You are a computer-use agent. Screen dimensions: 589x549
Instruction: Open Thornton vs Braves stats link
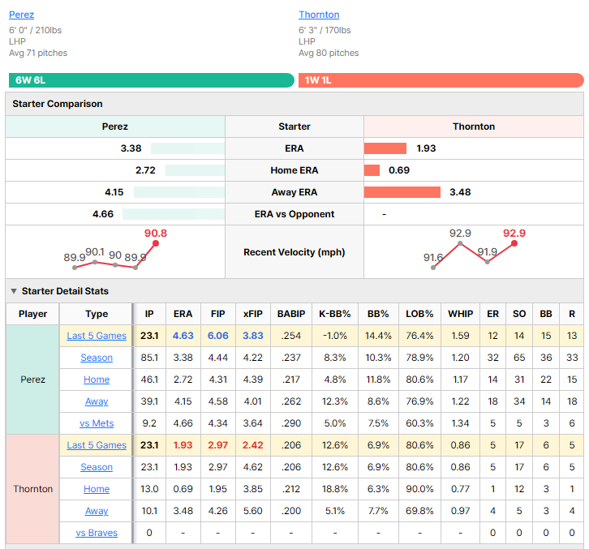(97, 533)
